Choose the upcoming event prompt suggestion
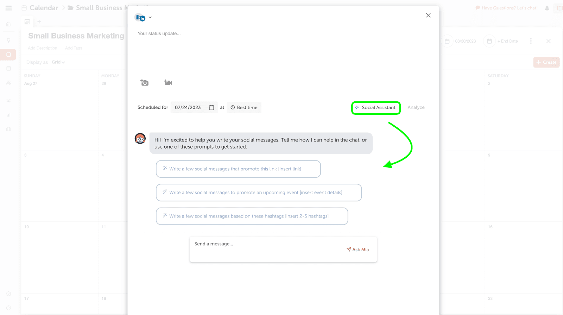 pos(259,193)
